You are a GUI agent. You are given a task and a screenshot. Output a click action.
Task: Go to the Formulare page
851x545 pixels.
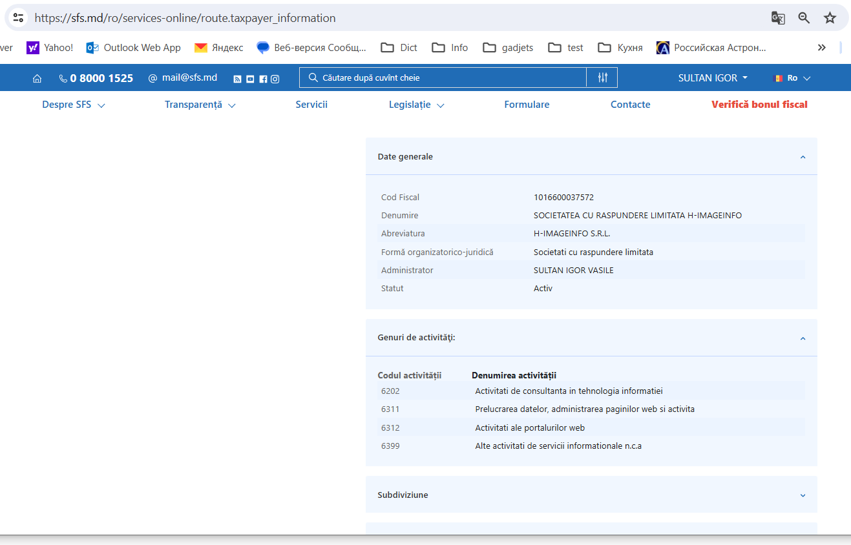point(527,105)
